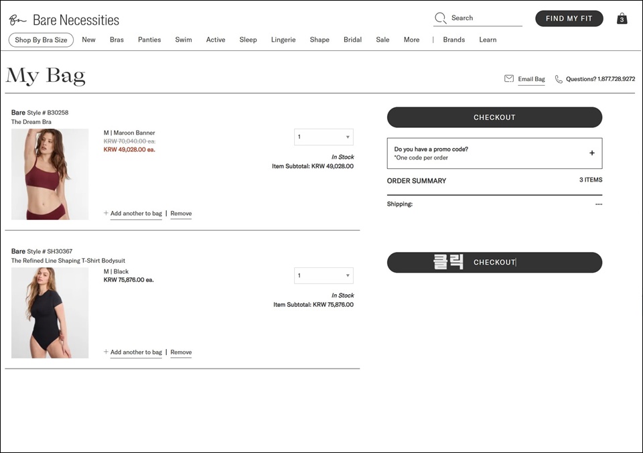
Task: Click the Email Bag link
Action: 531,79
